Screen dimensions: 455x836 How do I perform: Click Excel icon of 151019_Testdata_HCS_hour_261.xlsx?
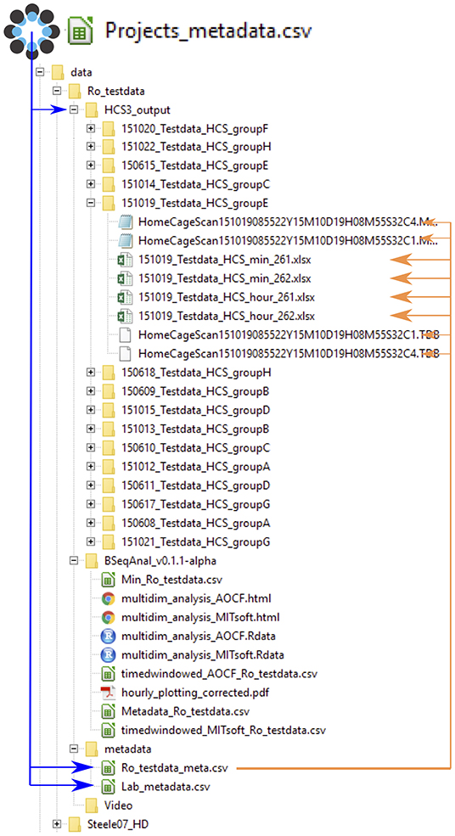pos(125,297)
